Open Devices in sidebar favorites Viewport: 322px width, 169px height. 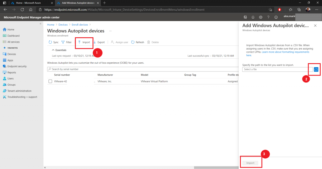tap(9, 54)
